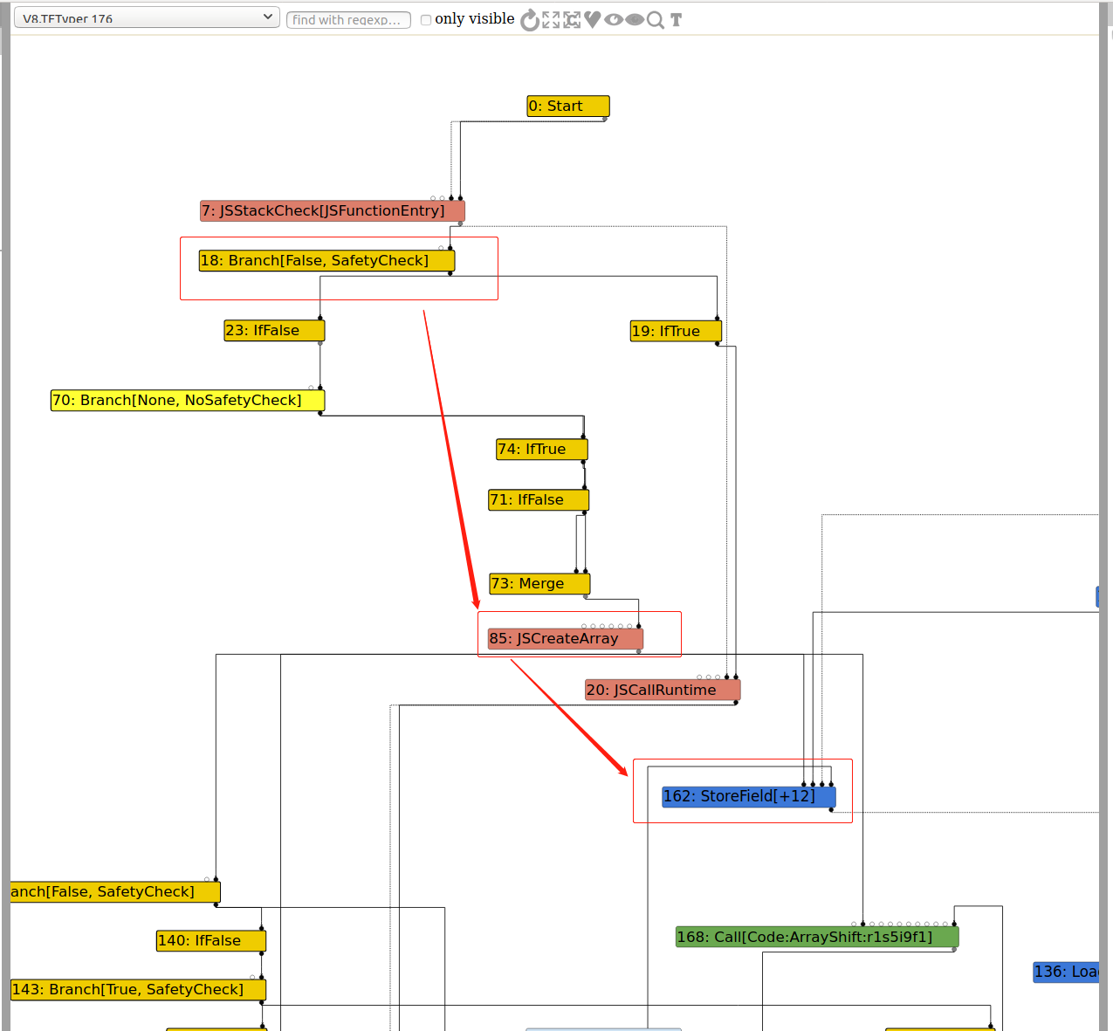Select node 18: Branch[False, SafetyCheck]
Viewport: 1113px width, 1031px height.
pyautogui.click(x=327, y=261)
